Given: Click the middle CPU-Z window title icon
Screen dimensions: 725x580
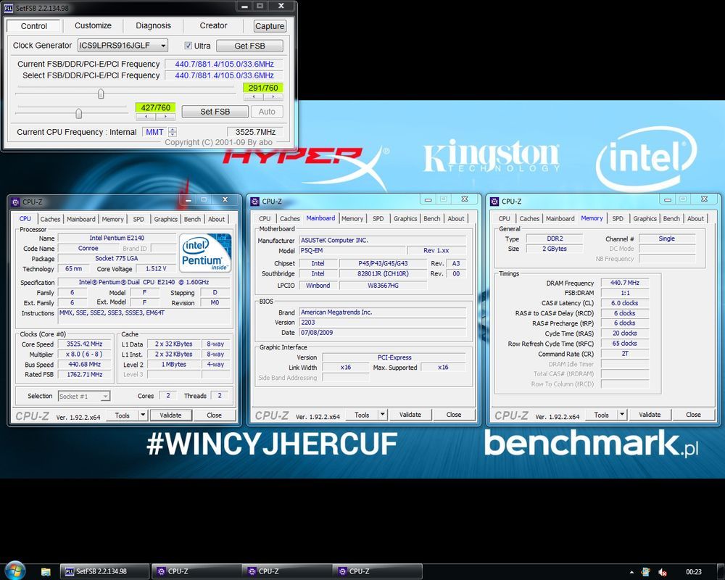Looking at the screenshot, I should [x=254, y=202].
